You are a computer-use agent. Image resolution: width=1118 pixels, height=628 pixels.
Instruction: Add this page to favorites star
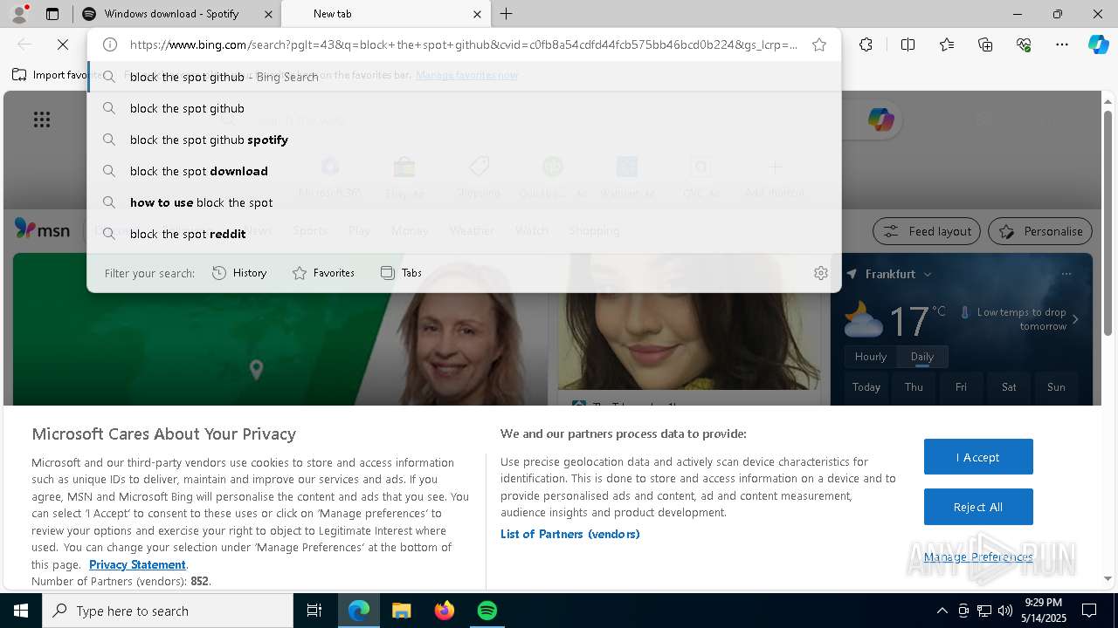click(x=819, y=44)
